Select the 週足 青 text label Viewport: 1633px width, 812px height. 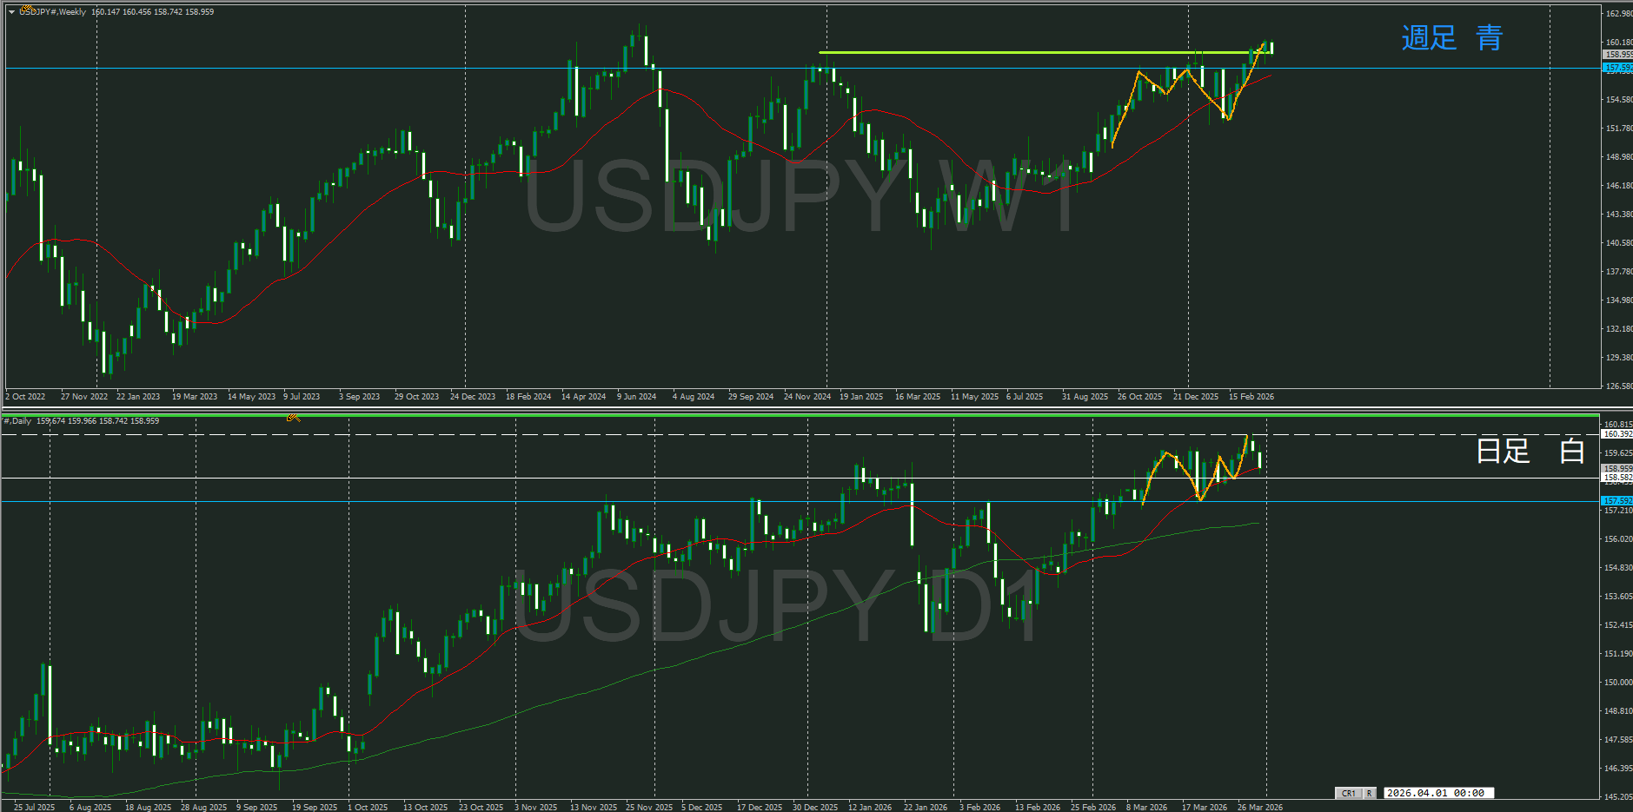pos(1451,37)
